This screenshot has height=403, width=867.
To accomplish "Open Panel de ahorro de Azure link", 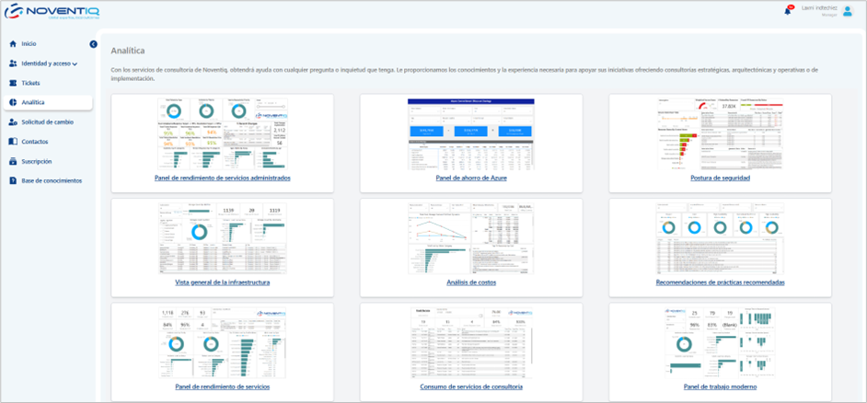I will 470,178.
